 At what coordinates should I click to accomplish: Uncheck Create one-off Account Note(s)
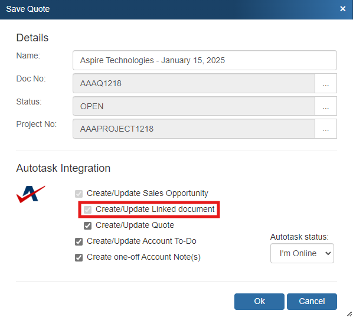coord(79,257)
